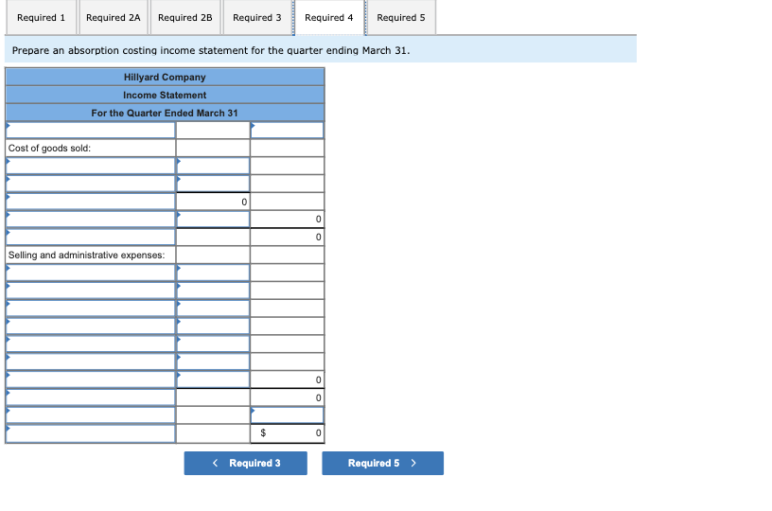Screen dimensions: 772x511
Task: Click the 'Cost of goods sold:' label
Action: click(50, 149)
